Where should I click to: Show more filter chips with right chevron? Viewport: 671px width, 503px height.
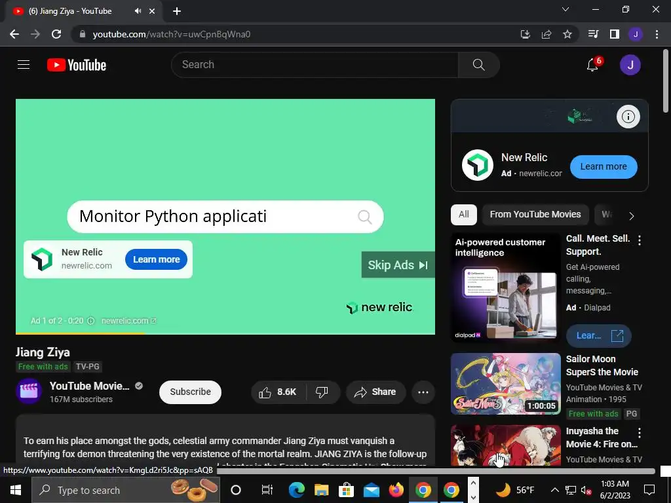632,216
